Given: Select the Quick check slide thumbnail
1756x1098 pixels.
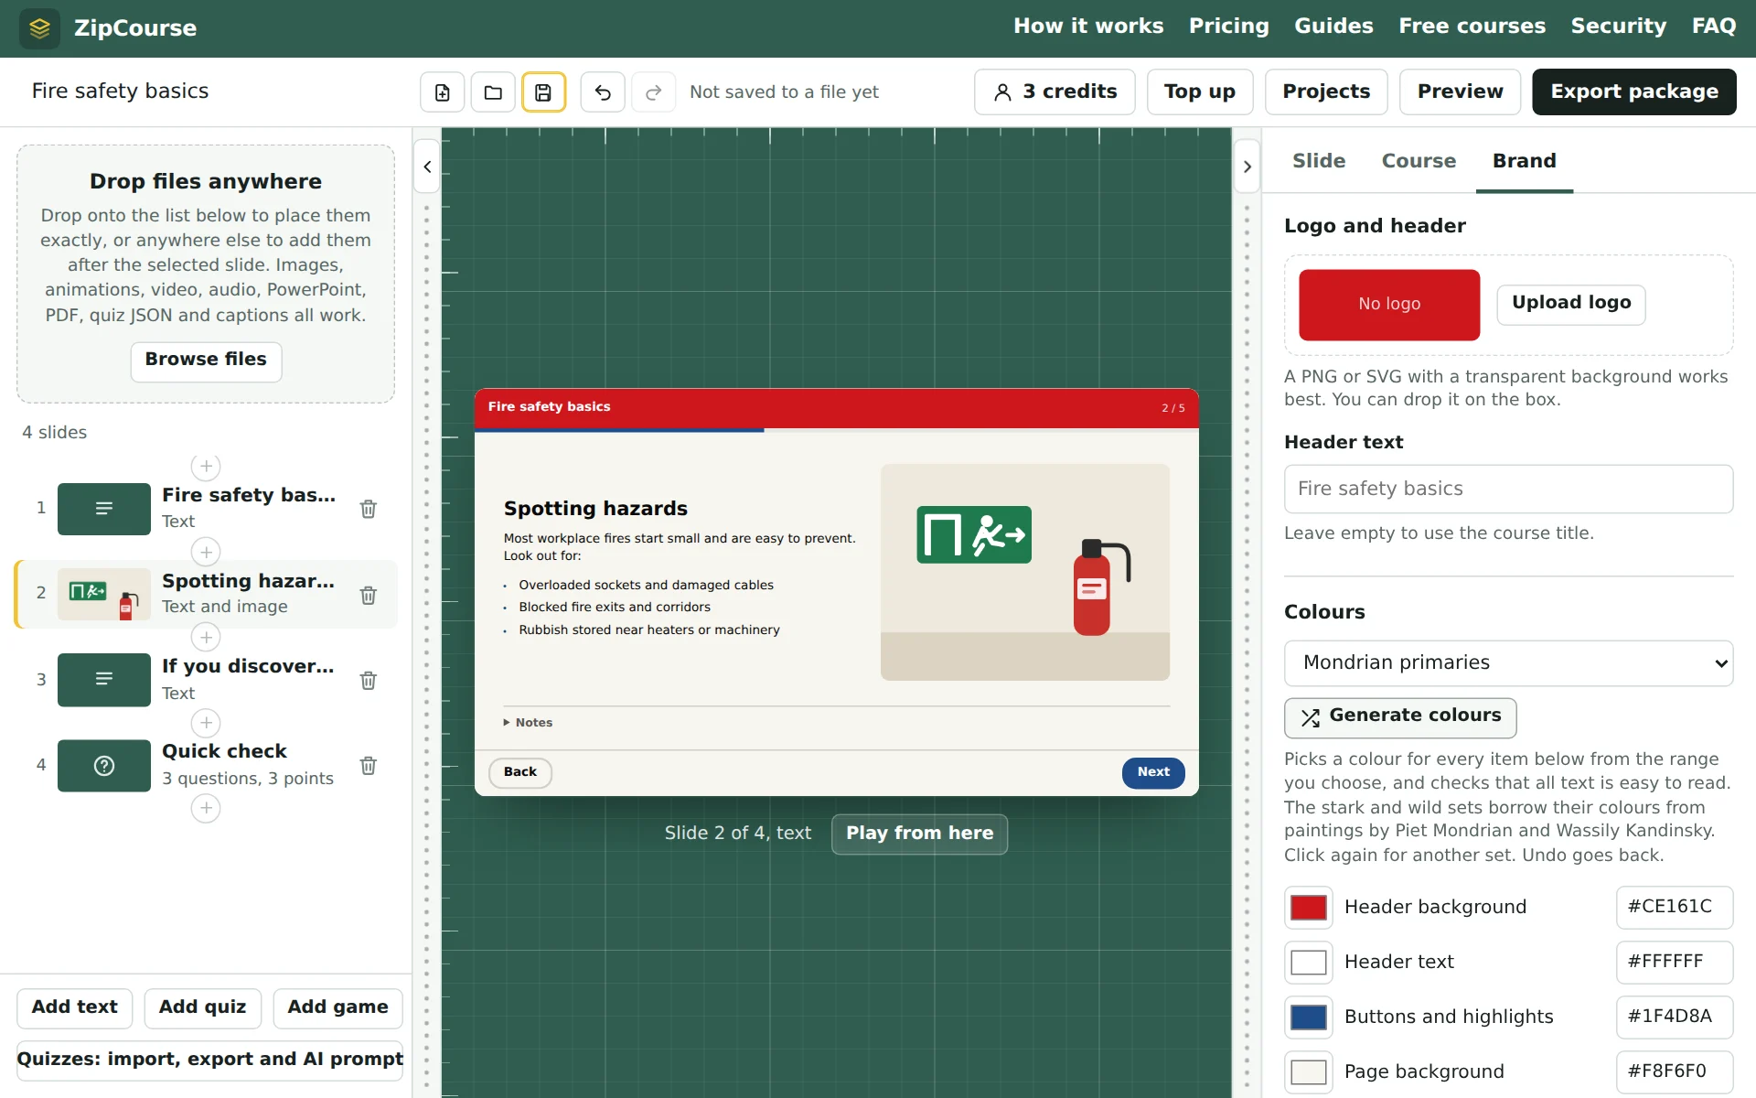Looking at the screenshot, I should point(104,766).
